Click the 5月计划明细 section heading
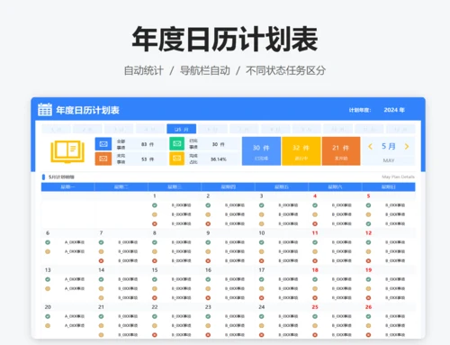This screenshot has width=450, height=345. (x=61, y=177)
